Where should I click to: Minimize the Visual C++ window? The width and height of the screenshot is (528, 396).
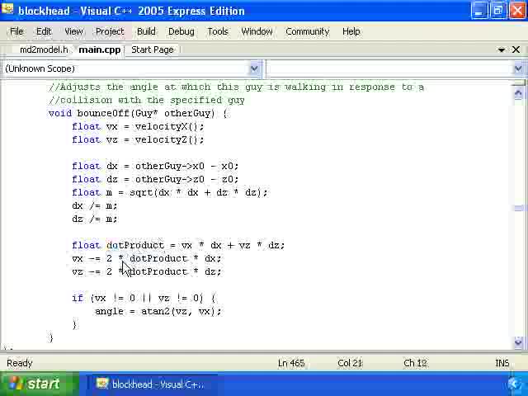(478, 10)
